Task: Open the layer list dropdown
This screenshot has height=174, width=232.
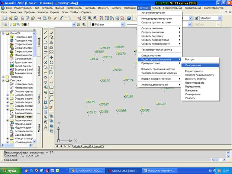Action: [74, 25]
